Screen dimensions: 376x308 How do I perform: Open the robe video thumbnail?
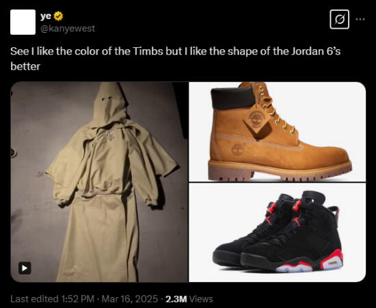(99, 182)
